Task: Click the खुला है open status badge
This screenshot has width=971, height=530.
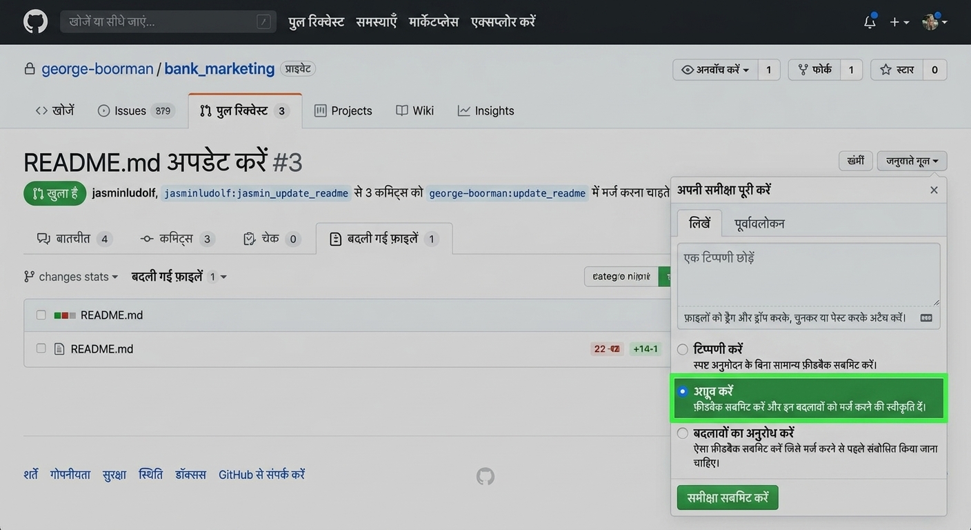Action: click(x=54, y=194)
